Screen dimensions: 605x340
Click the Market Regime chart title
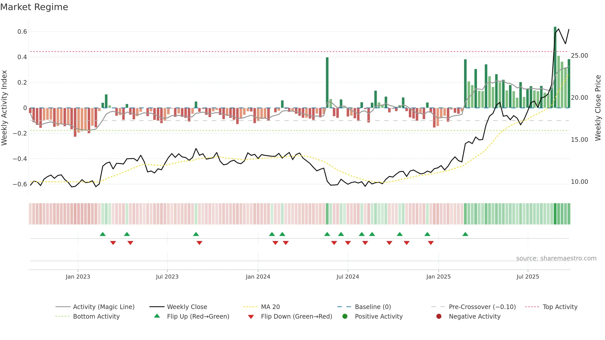(34, 7)
